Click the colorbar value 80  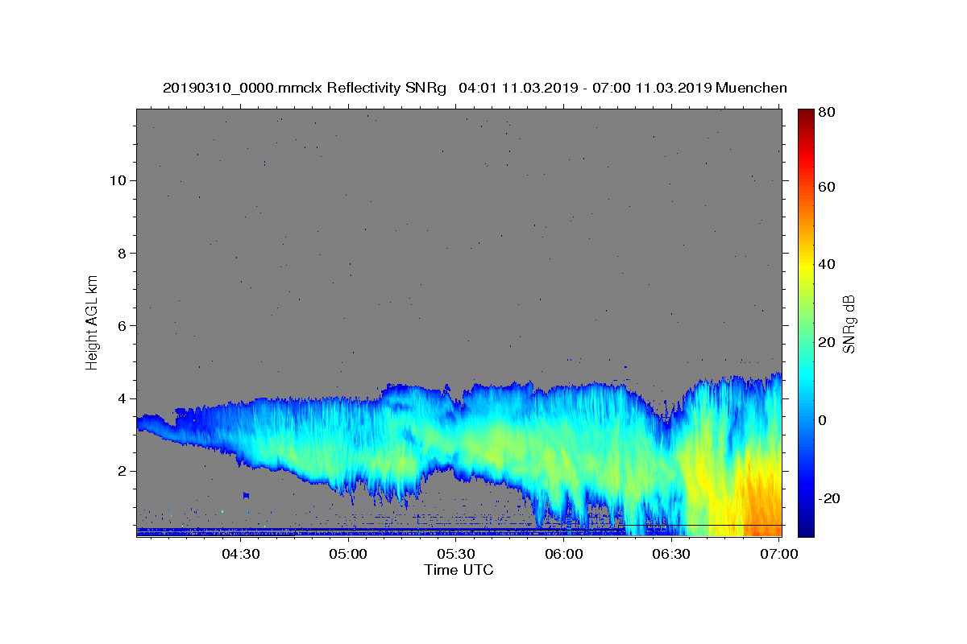pos(827,112)
